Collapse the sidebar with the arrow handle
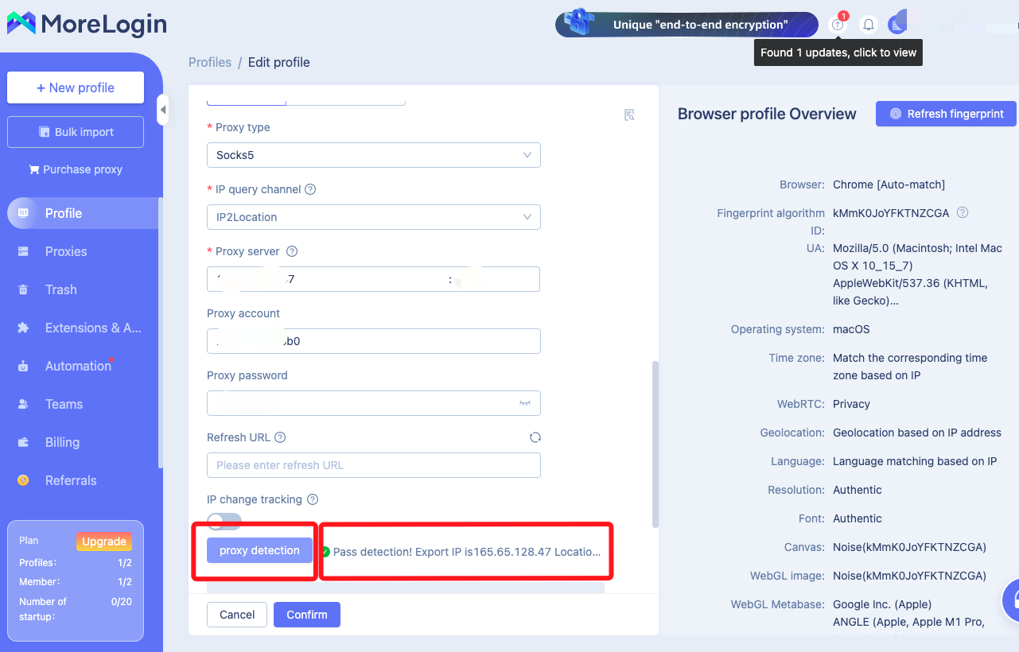1019x652 pixels. 163,110
